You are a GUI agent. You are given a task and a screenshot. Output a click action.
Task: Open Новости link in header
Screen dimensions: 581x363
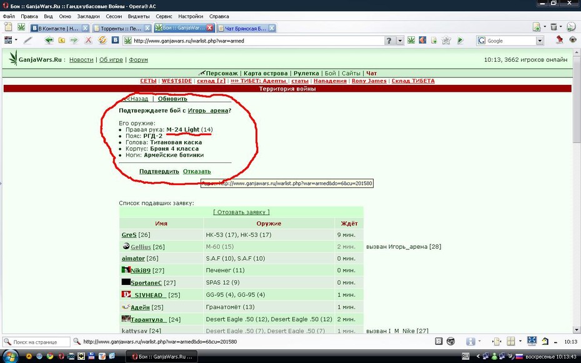tap(81, 59)
